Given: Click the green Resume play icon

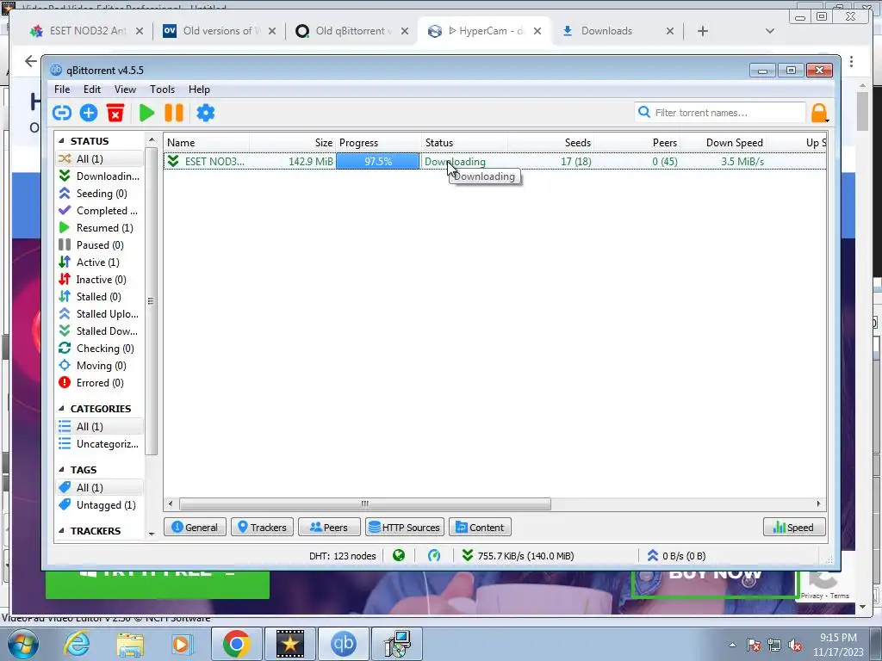Looking at the screenshot, I should click(146, 113).
